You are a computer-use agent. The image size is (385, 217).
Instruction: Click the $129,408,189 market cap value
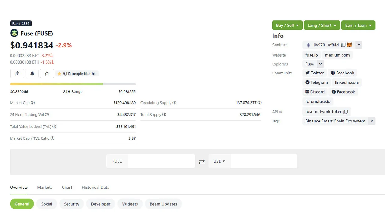[125, 103]
